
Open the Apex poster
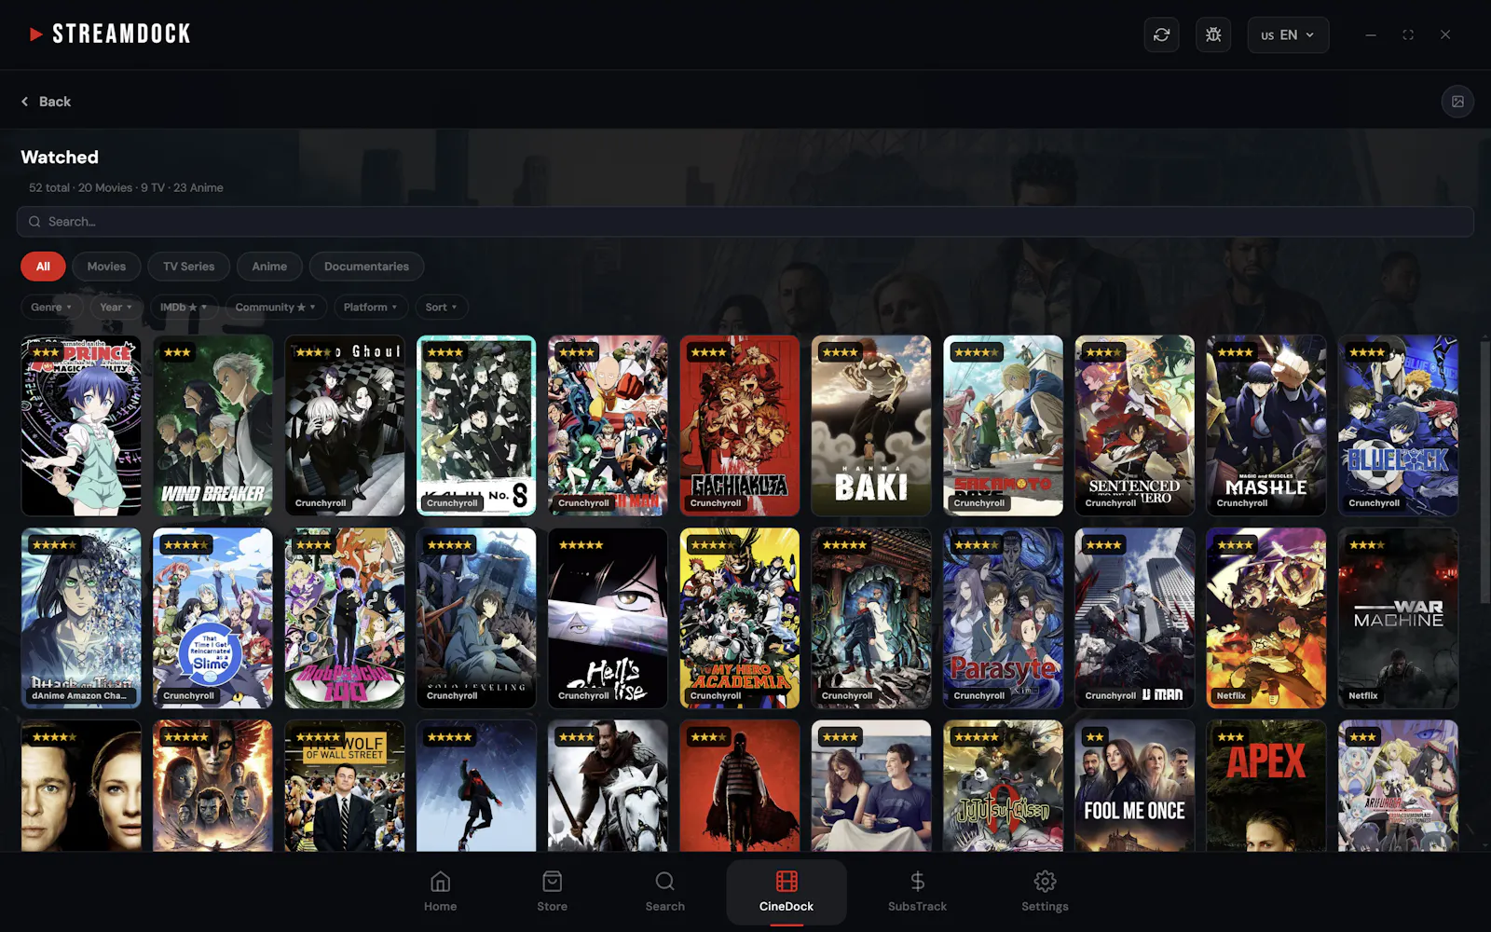point(1266,786)
